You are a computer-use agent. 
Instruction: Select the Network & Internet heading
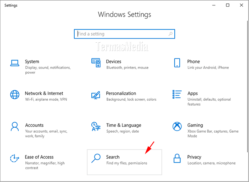44,93
